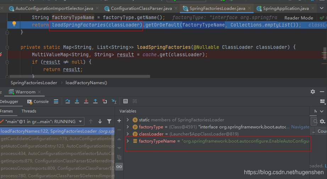Click Step Over debugger icon
The width and height of the screenshot is (327, 179).
[68, 101]
